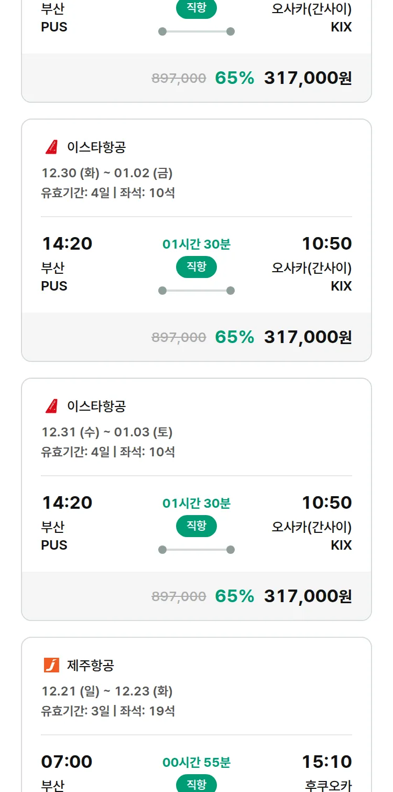Viewport: 393px width, 792px height.
Task: Tap the 직항 badge on the 12.31 flight
Action: pyautogui.click(x=196, y=526)
